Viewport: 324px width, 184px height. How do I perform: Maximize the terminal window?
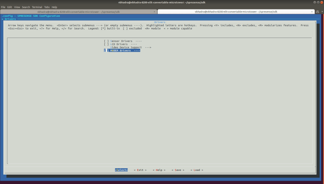[318, 2]
